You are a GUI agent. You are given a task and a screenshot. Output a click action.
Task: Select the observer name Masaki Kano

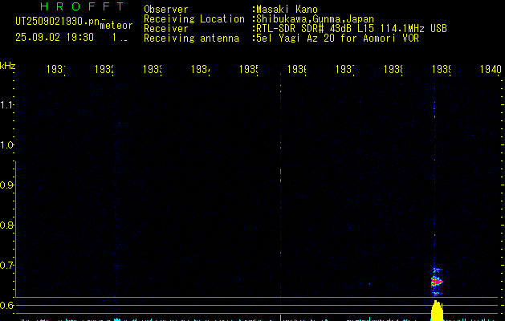287,9
